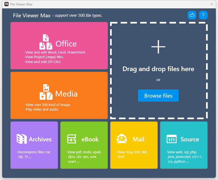The image size is (218, 180).
Task: Select the Source tile title
Action: click(x=190, y=139)
